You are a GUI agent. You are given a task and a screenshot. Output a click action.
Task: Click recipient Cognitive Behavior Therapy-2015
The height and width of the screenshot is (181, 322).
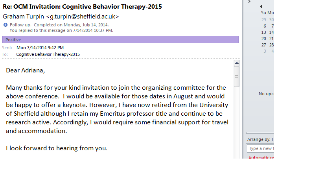point(48,54)
